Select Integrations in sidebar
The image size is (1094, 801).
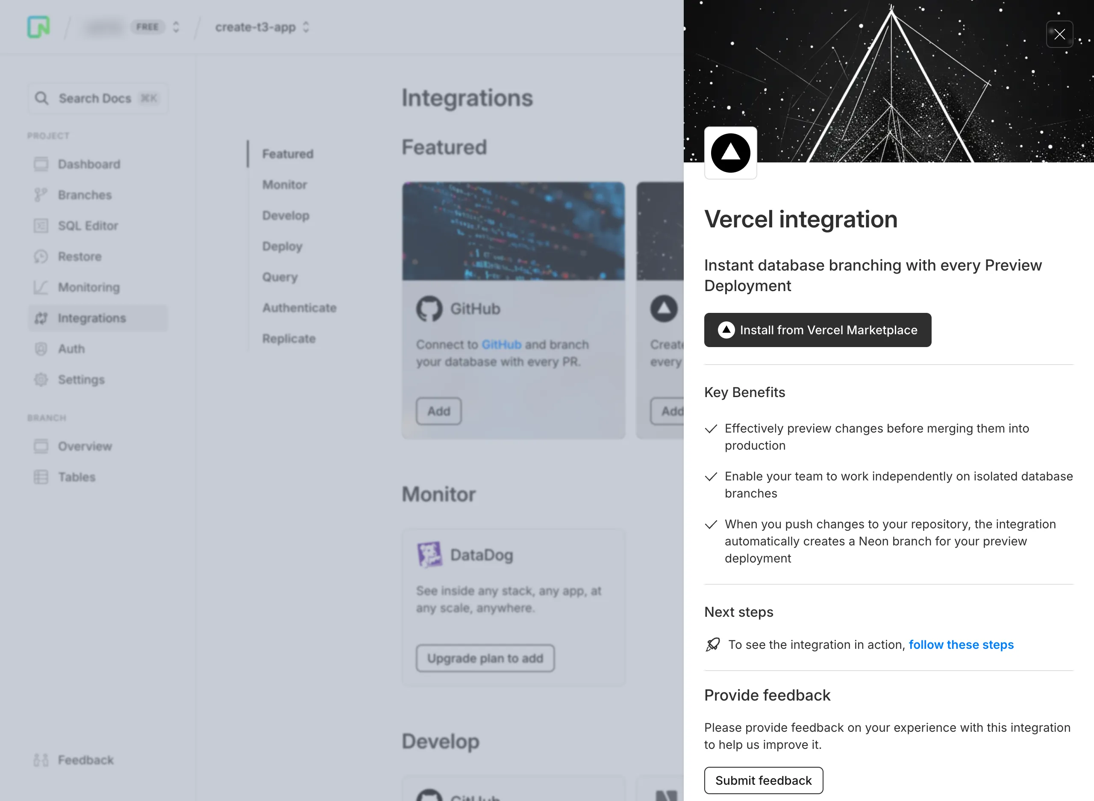pos(98,318)
